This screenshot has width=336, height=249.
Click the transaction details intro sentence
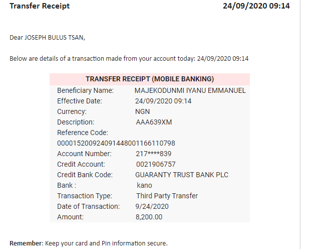pos(129,59)
